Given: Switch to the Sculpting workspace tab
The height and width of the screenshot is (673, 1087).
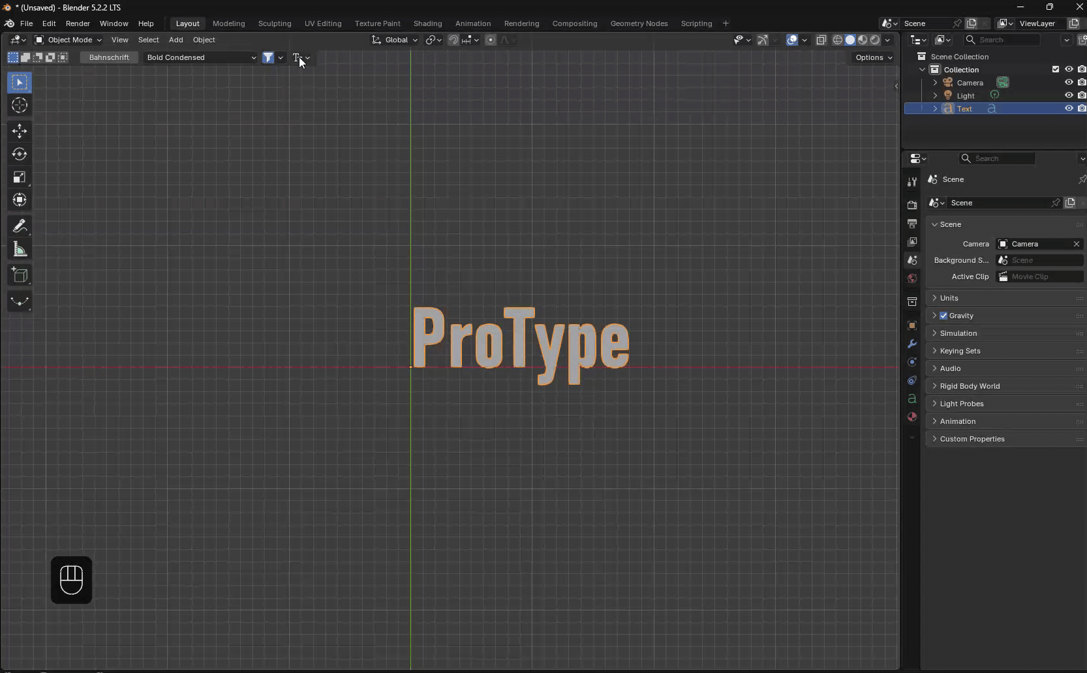Looking at the screenshot, I should point(275,23).
